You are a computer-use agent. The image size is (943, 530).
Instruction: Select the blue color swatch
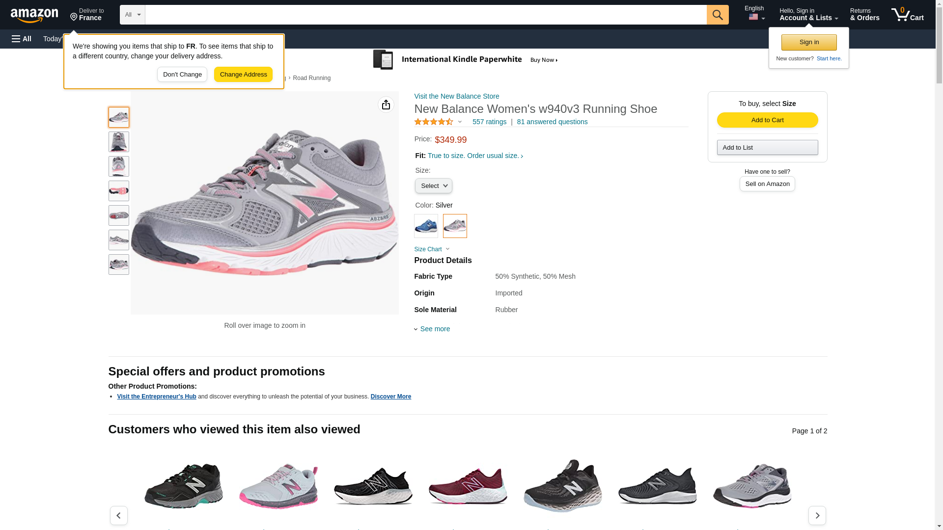point(426,226)
